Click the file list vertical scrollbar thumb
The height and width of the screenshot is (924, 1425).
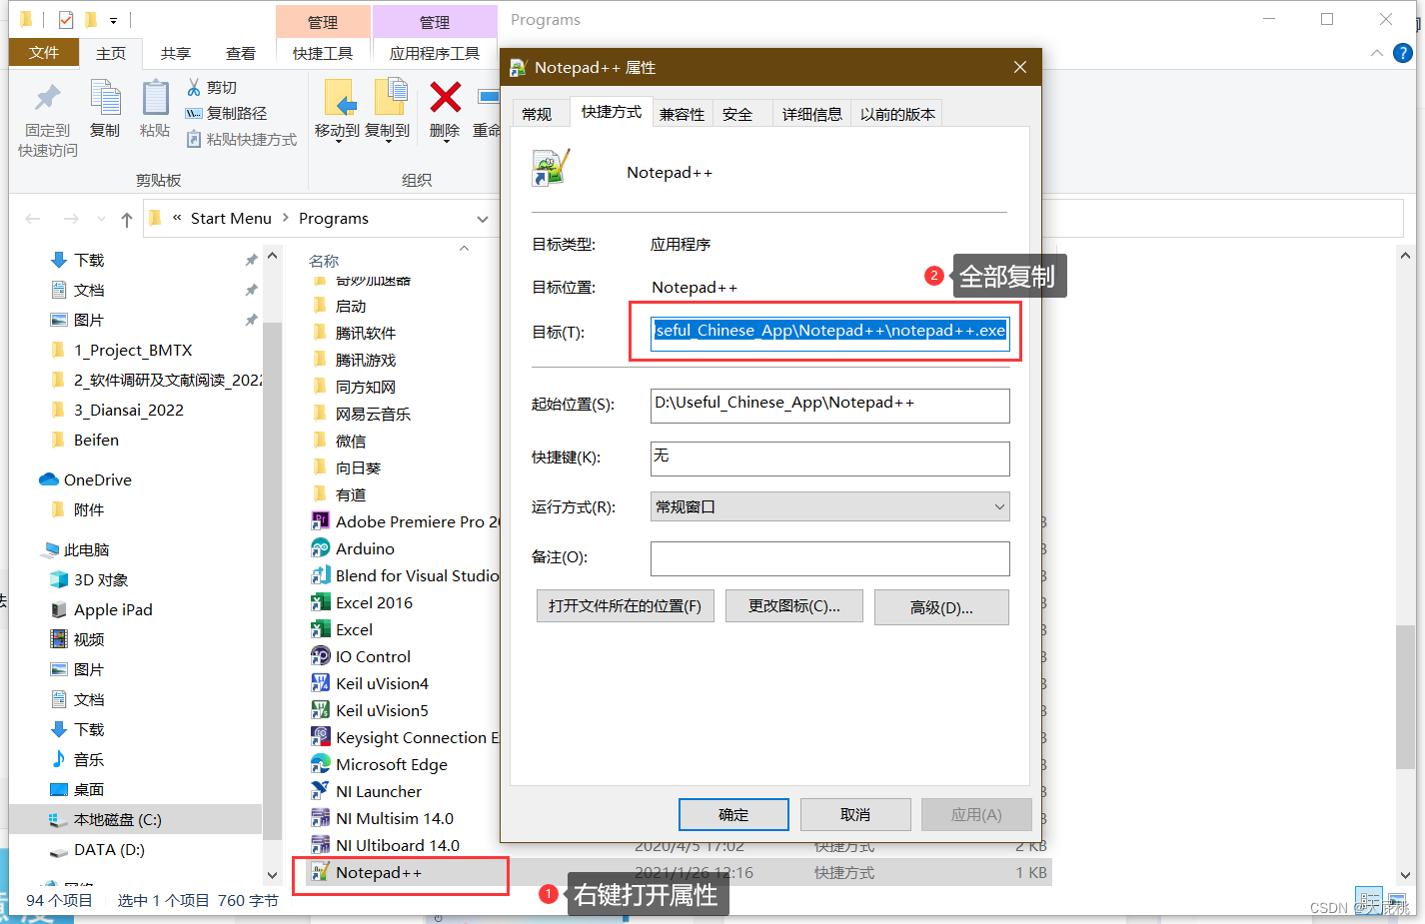tap(1405, 696)
